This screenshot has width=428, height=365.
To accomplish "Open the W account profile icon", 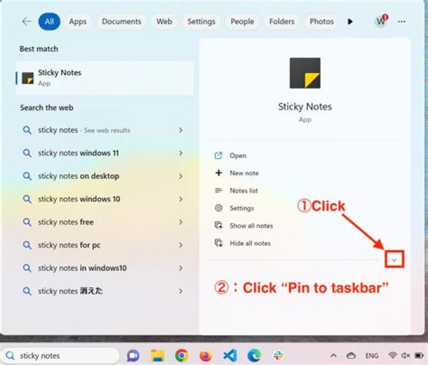I will click(x=381, y=21).
